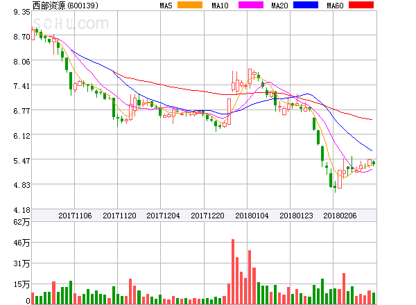This screenshot has height=305, width=416.
Task: Click the 8.70 price axis label
Action: point(21,37)
